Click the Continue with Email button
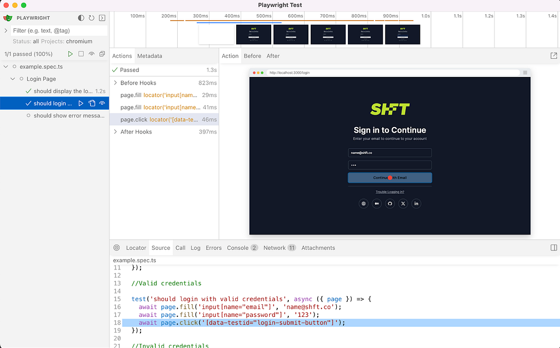The height and width of the screenshot is (348, 560). coord(389,178)
